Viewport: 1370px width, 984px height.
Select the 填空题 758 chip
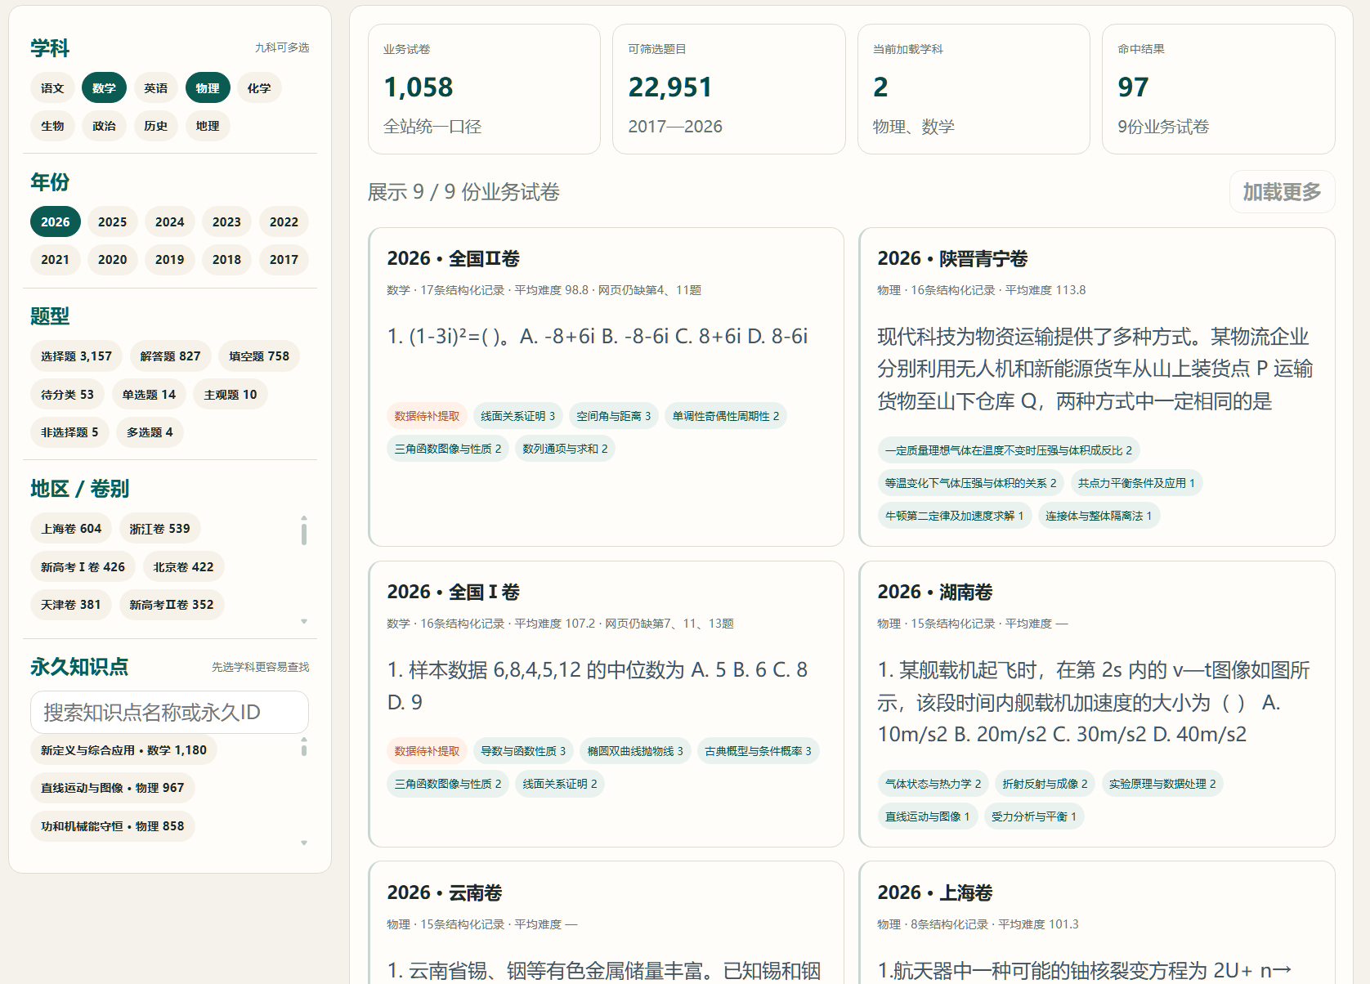(259, 356)
